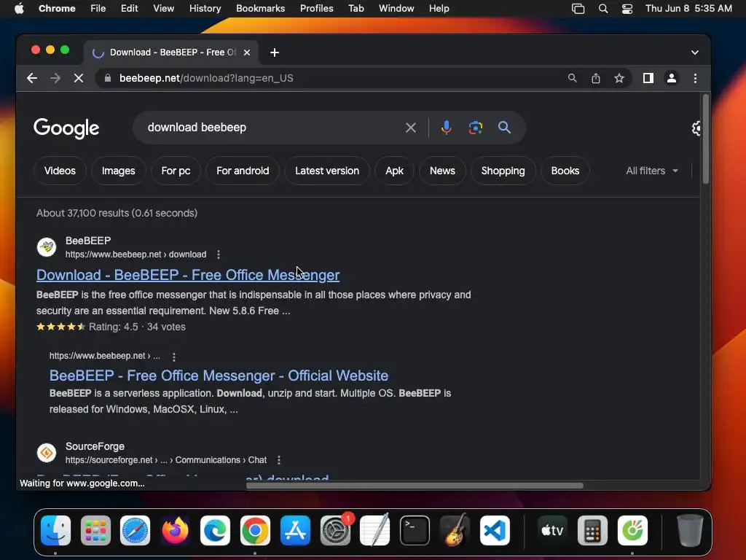Open Calculator from the Dock

click(x=592, y=531)
